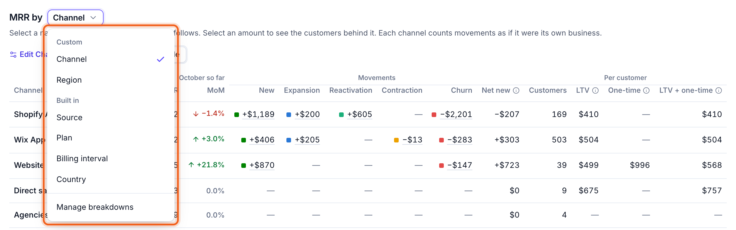This screenshot has width=736, height=230.
Task: Open the Channel breakdown dropdown
Action: click(x=75, y=18)
